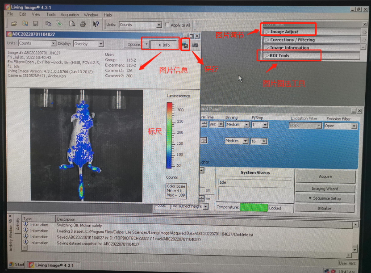The width and height of the screenshot is (371, 273).
Task: Launch the Imaging Wizard button
Action: (325, 189)
